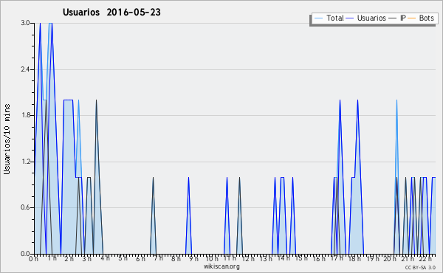Screen dimensions: 443x273
Task: Click the chart title Usuarios 2016-05-23
Action: pyautogui.click(x=111, y=13)
